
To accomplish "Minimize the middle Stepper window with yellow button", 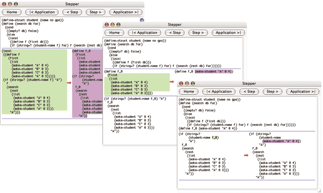I will click(x=113, y=25).
